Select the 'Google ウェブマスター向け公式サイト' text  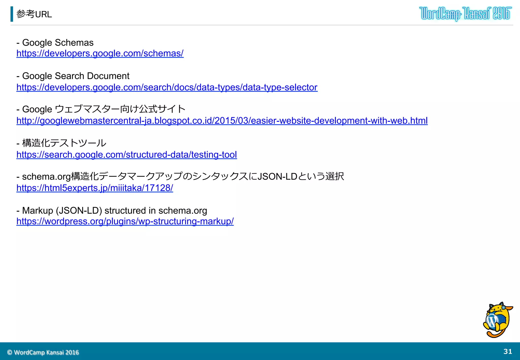tap(104, 109)
